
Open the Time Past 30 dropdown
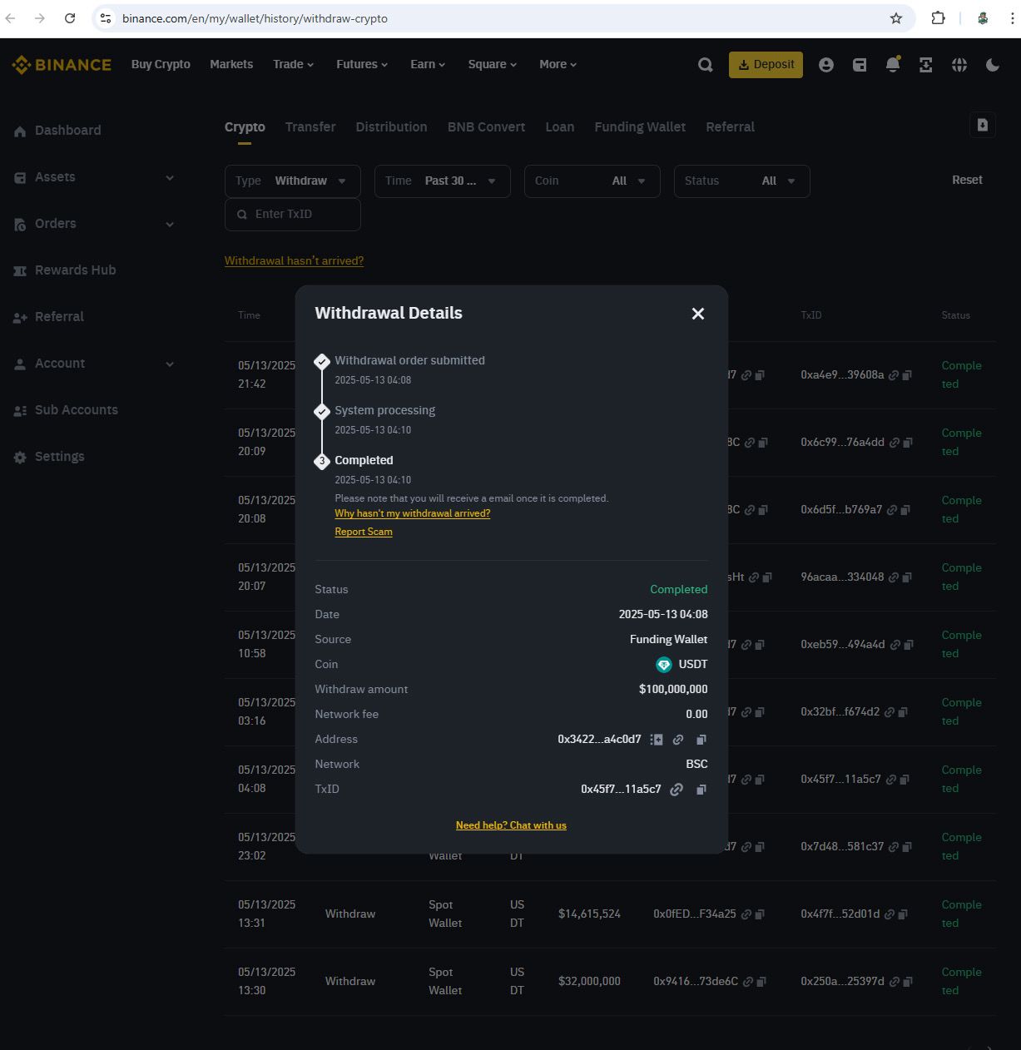[443, 181]
